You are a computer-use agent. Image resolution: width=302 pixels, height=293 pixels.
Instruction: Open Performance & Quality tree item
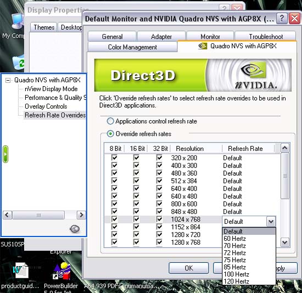pyautogui.click(x=55, y=98)
